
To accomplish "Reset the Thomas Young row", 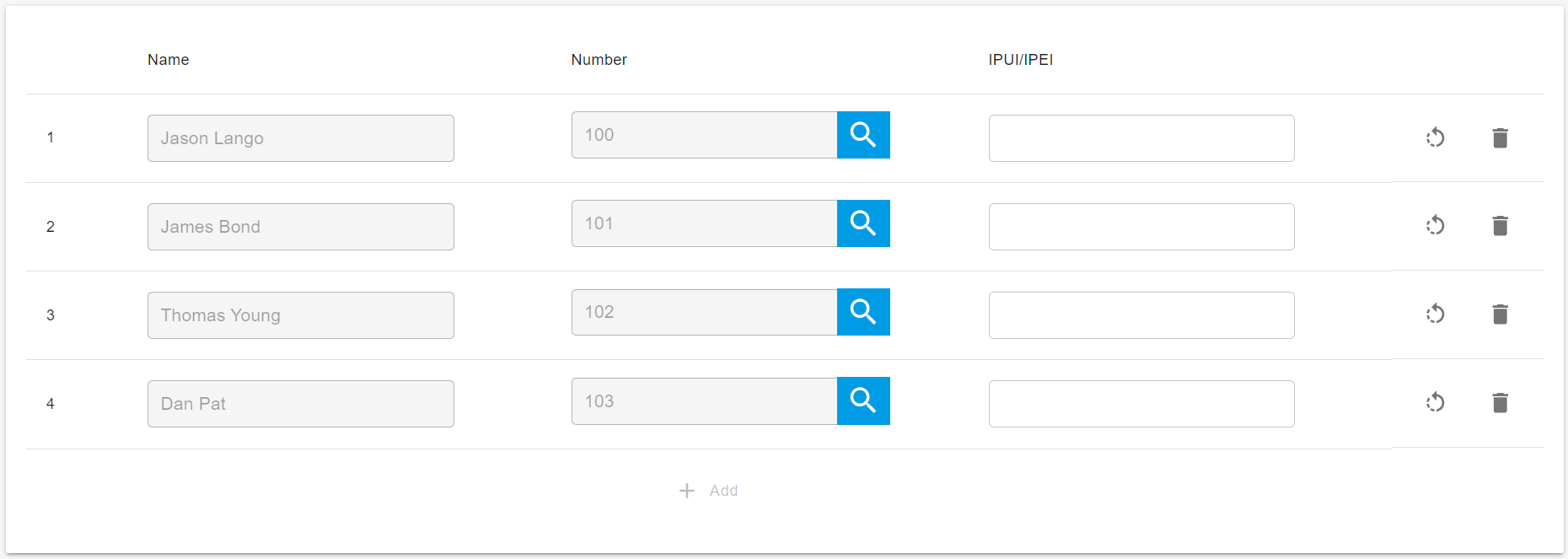I will point(1436,314).
